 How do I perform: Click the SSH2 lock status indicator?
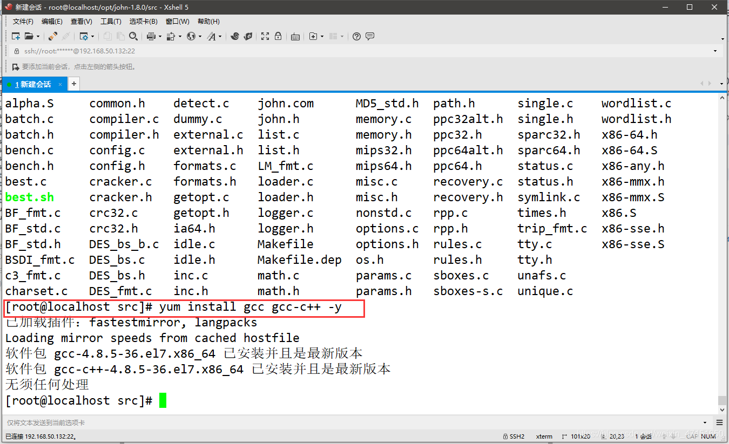click(x=513, y=436)
